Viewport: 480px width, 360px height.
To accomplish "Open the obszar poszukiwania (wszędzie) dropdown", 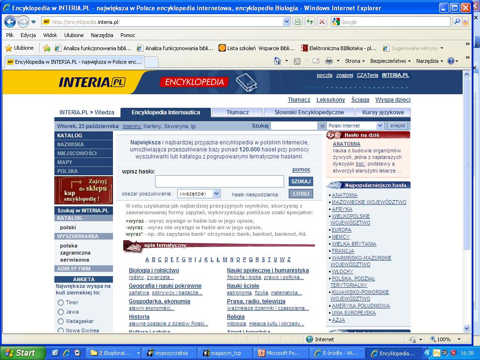I will [199, 194].
